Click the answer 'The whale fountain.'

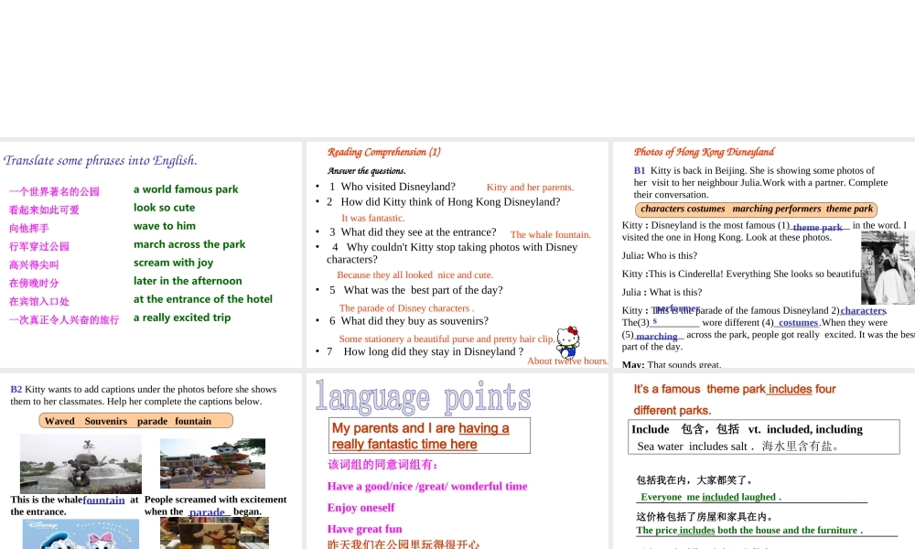click(x=550, y=234)
